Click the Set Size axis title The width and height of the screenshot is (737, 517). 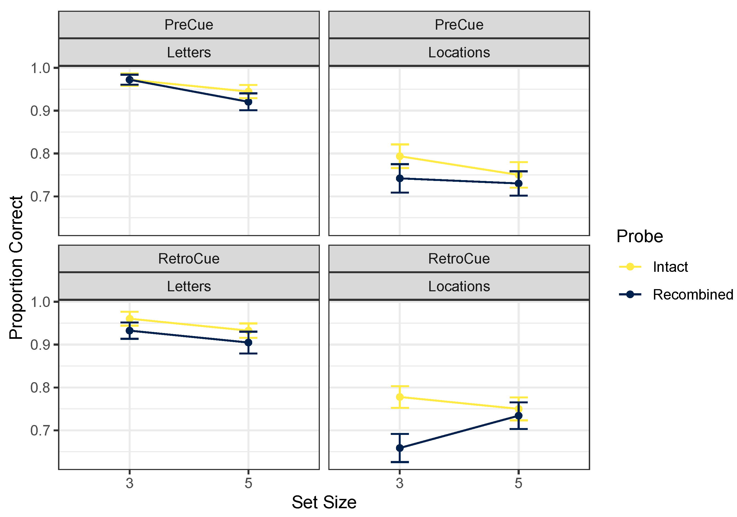click(x=324, y=502)
